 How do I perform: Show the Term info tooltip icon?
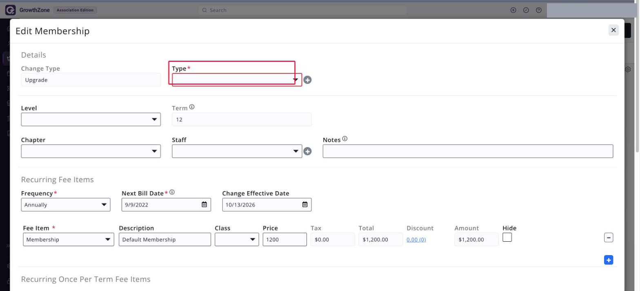[192, 107]
